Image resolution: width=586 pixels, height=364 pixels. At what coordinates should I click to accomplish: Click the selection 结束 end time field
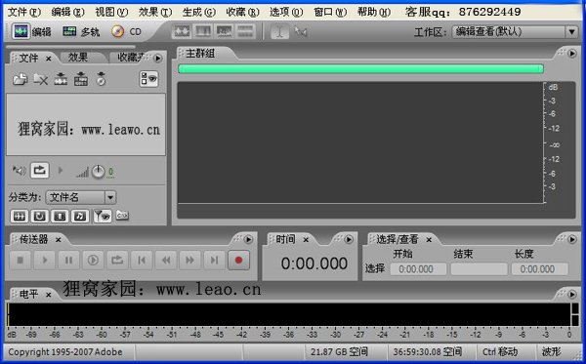coord(479,268)
